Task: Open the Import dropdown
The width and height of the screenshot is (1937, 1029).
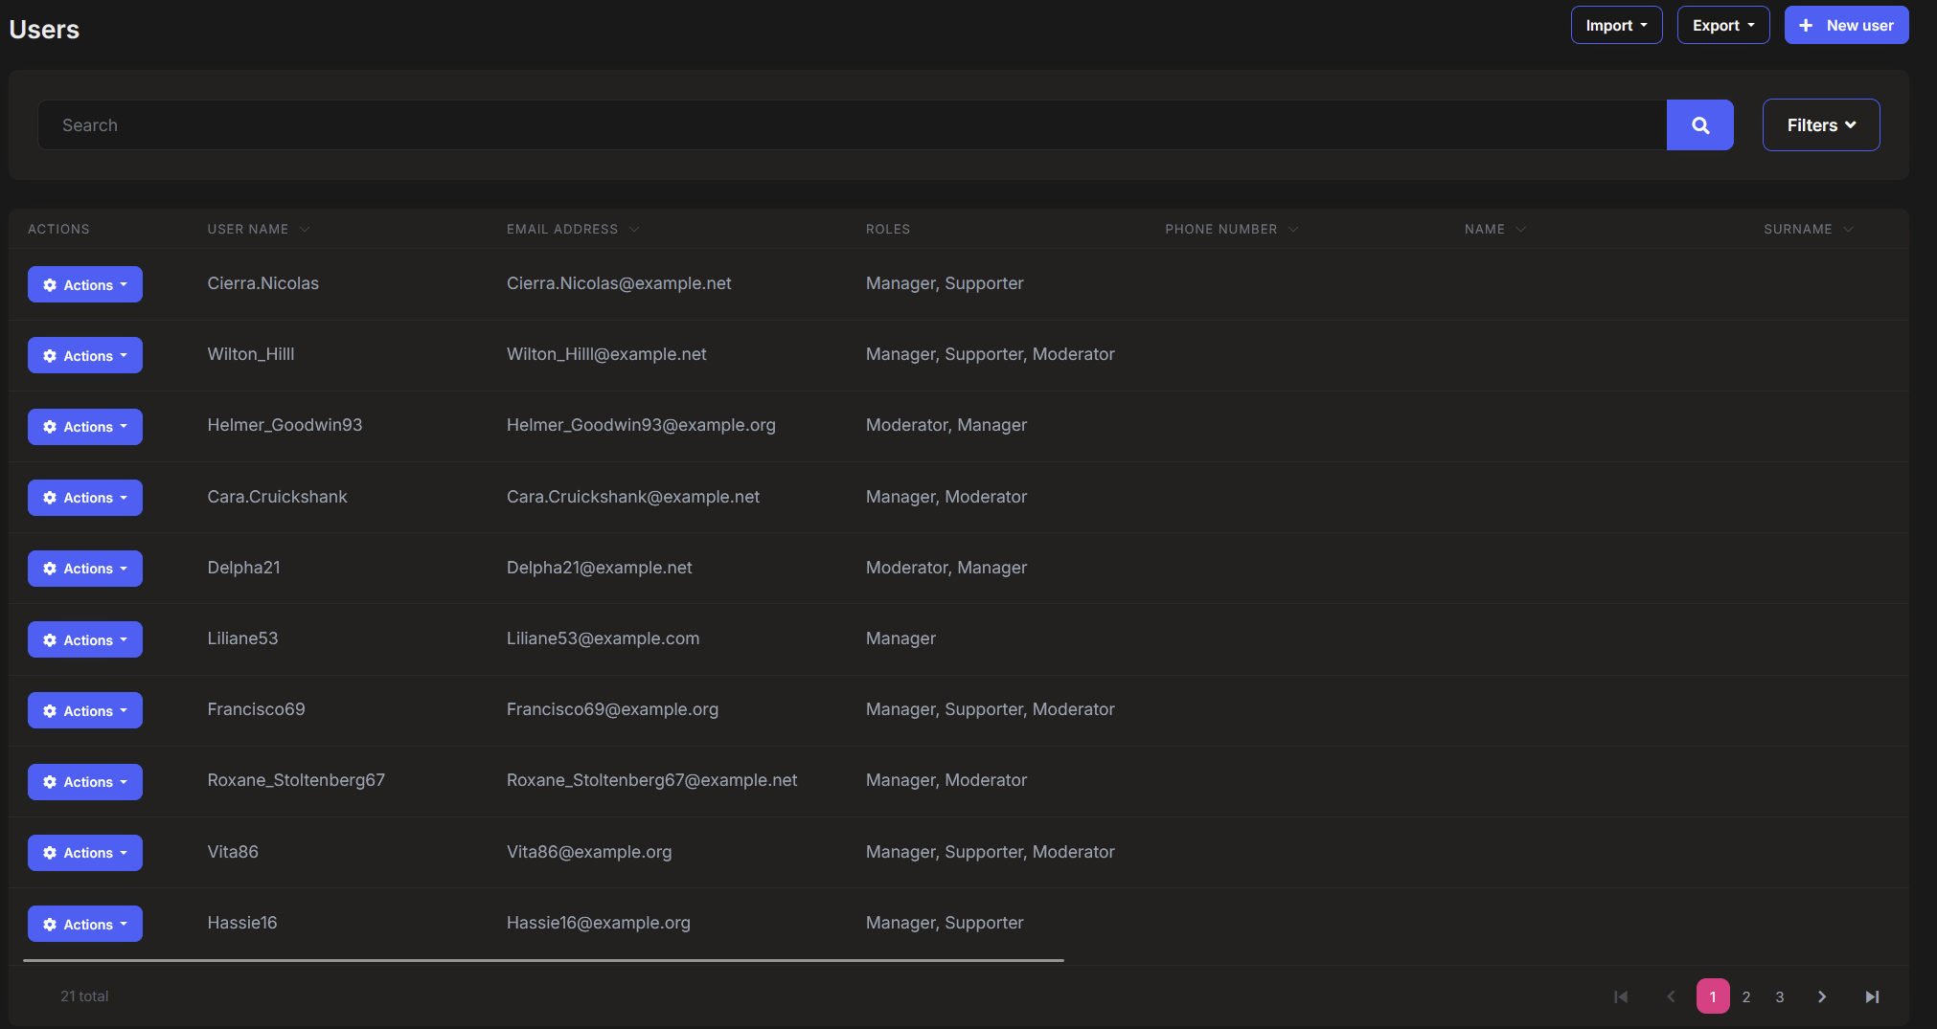Action: click(1616, 26)
